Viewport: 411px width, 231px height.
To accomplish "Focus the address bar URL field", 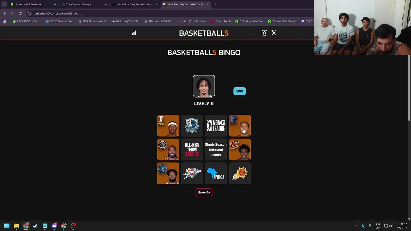I will (x=170, y=13).
